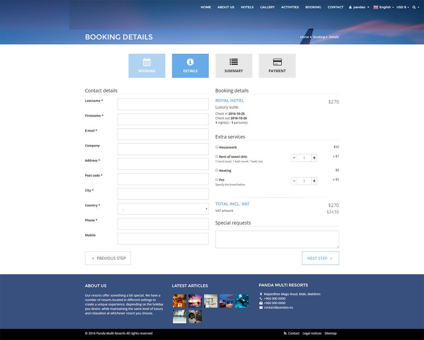Tick the Rent of towel (kit) checkbox
The width and height of the screenshot is (424, 340).
click(217, 156)
